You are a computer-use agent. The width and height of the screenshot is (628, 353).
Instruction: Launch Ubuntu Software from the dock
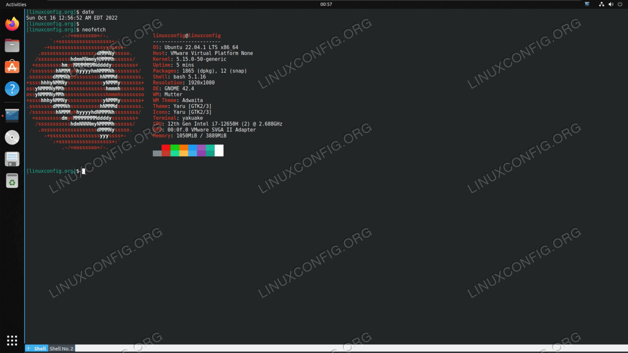pos(12,67)
